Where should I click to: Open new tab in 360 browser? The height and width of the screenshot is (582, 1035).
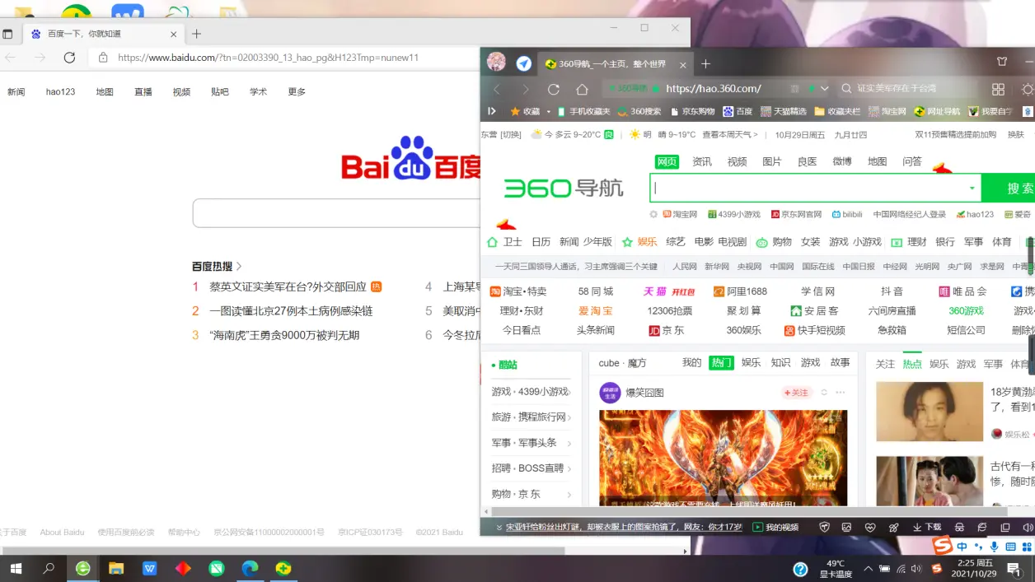click(x=705, y=63)
